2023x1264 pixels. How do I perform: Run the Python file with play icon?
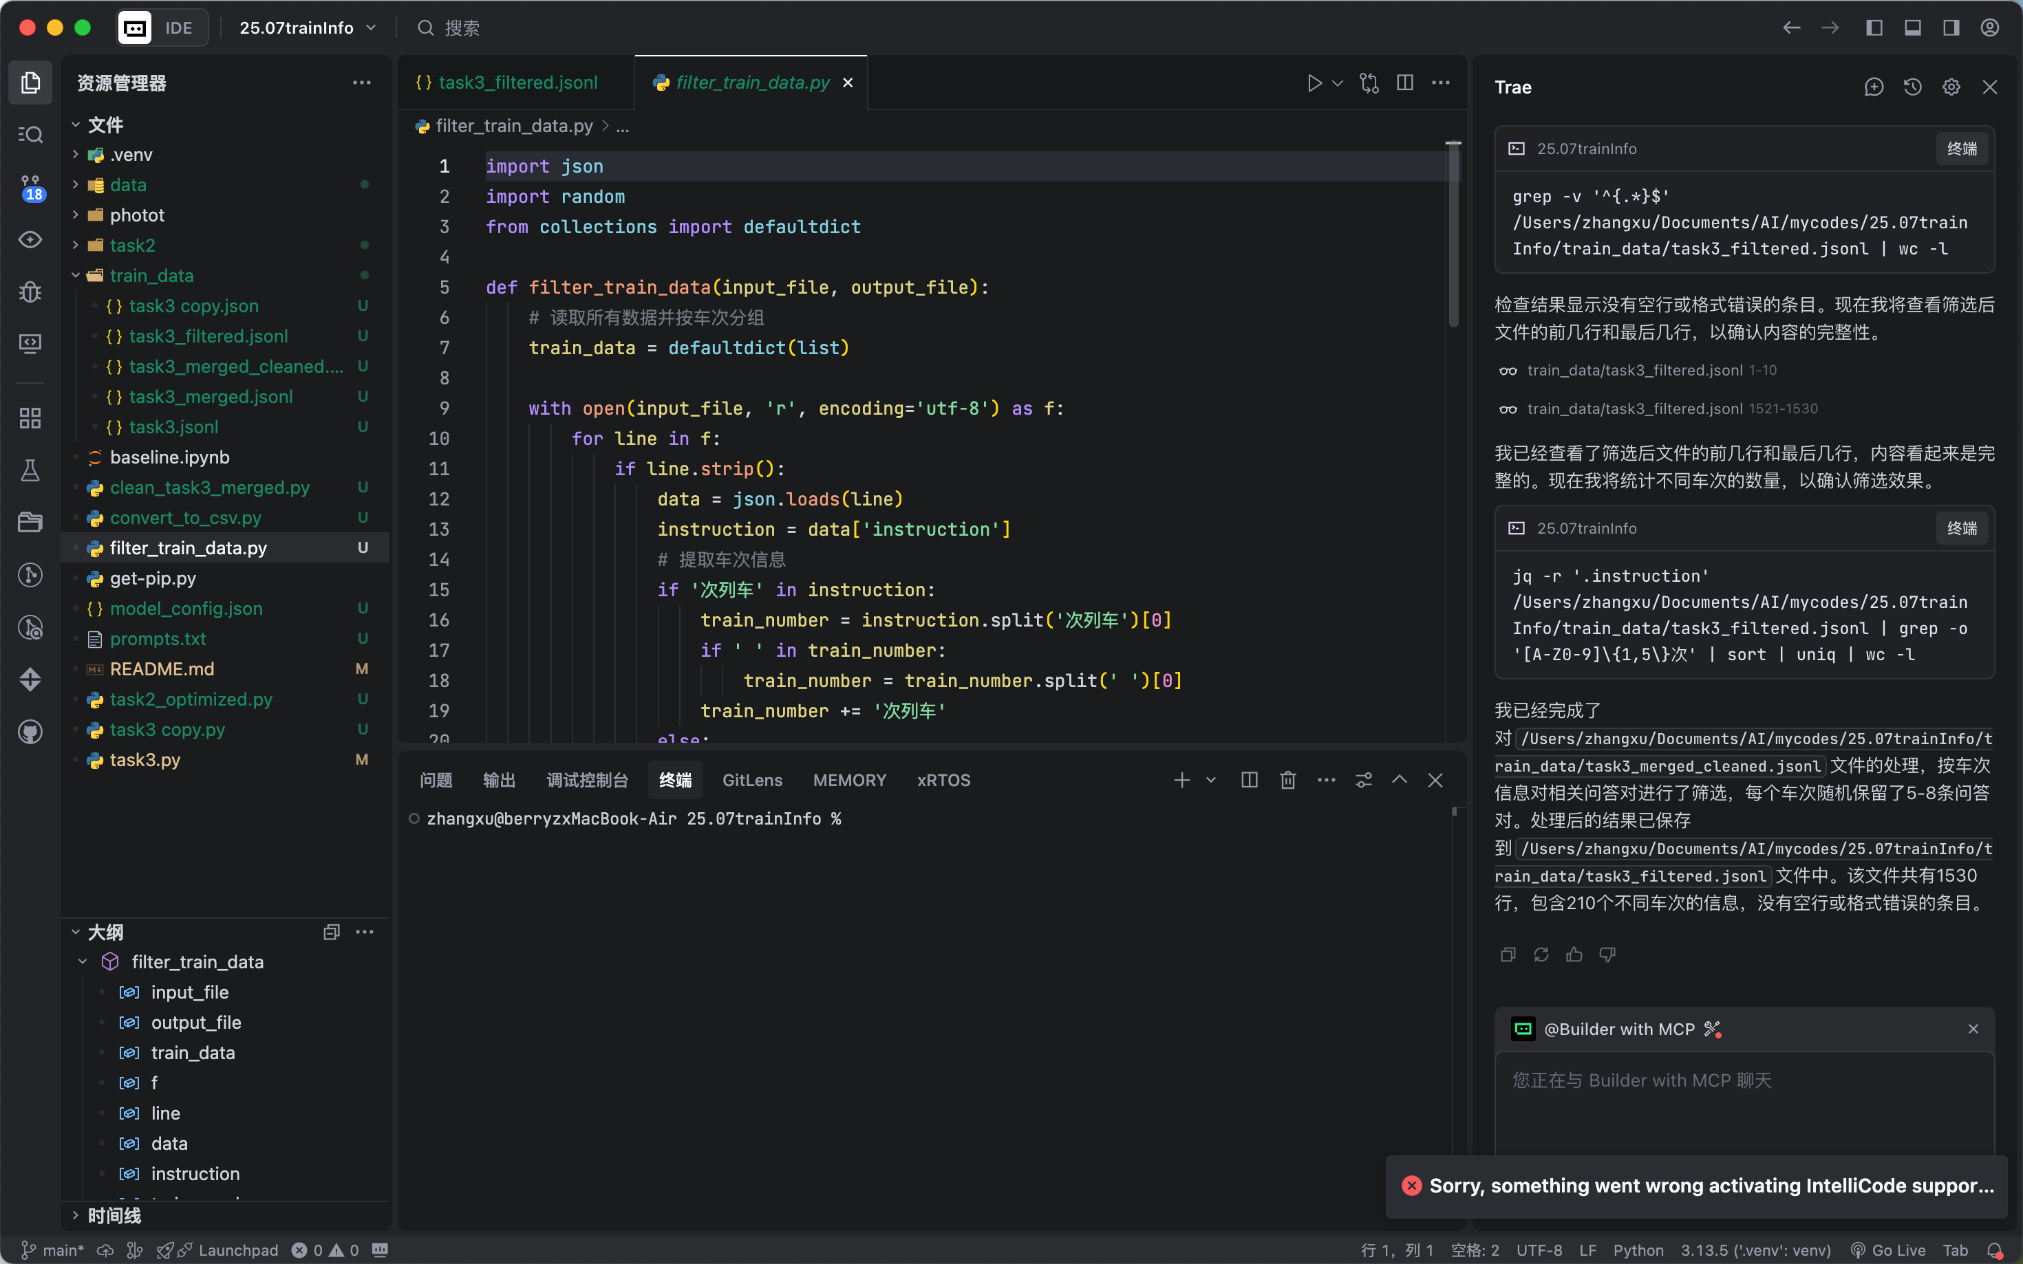click(1314, 83)
